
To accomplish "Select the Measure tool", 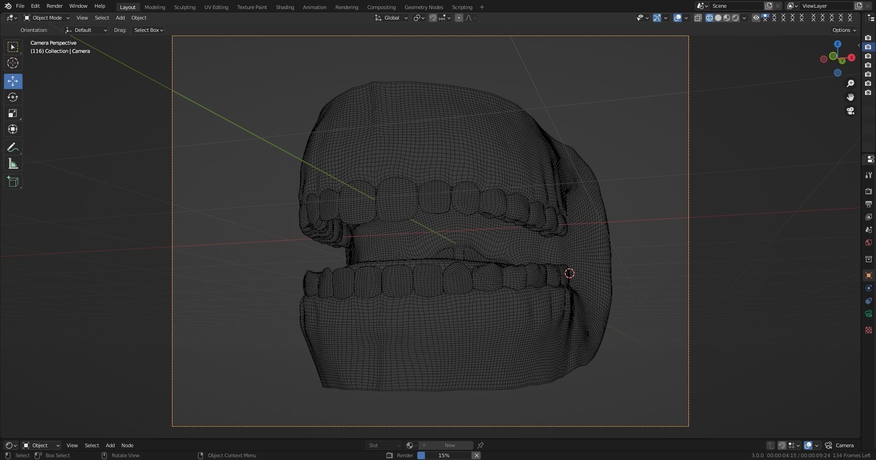I will point(13,163).
